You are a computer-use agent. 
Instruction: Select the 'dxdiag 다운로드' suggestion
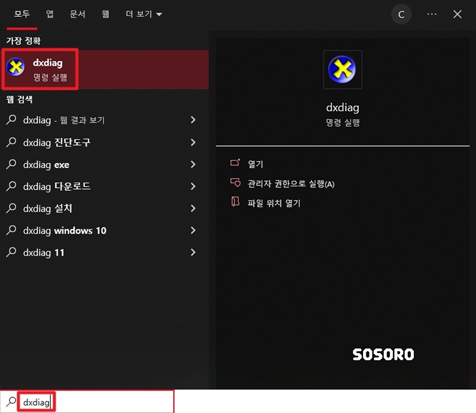57,187
